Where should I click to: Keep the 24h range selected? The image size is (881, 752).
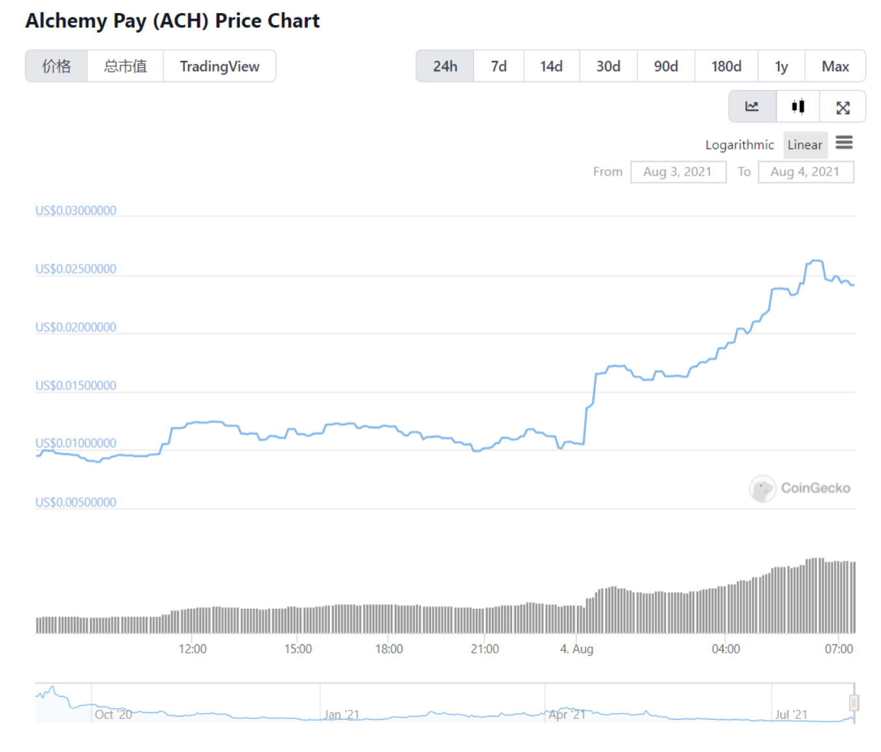click(445, 65)
